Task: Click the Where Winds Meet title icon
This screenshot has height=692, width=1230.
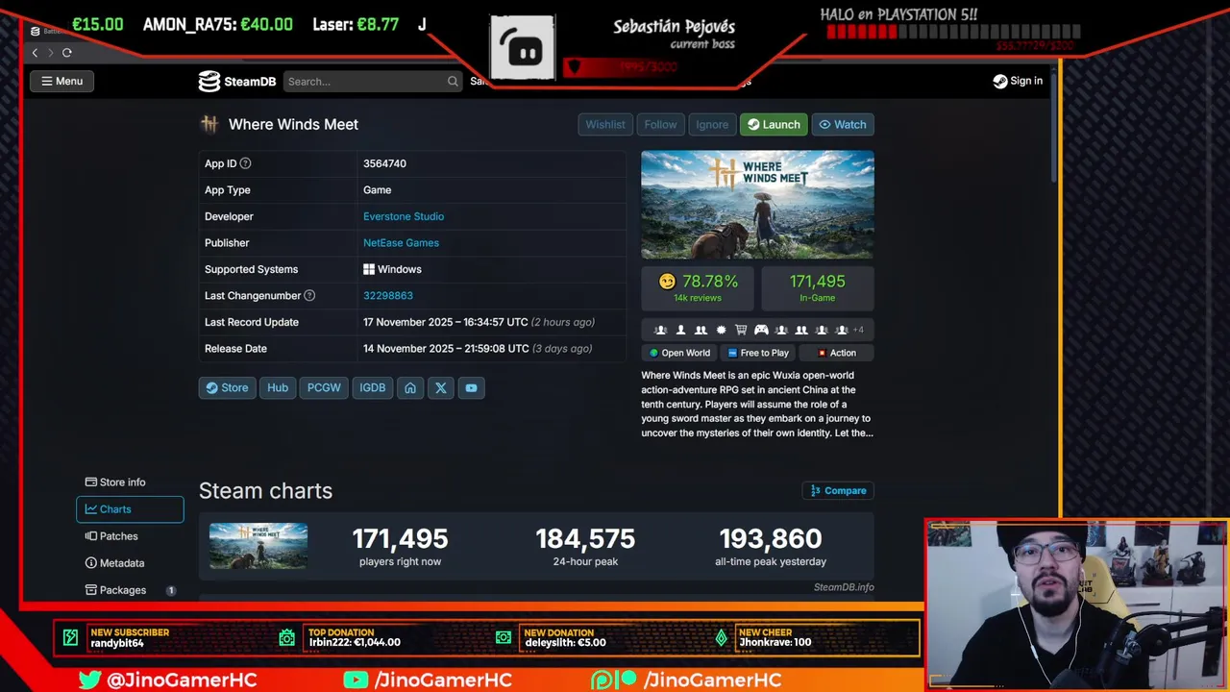Action: pos(209,124)
